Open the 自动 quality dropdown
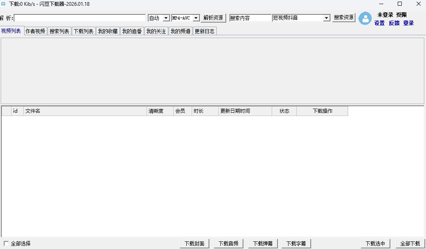The image size is (426, 250). click(x=166, y=18)
